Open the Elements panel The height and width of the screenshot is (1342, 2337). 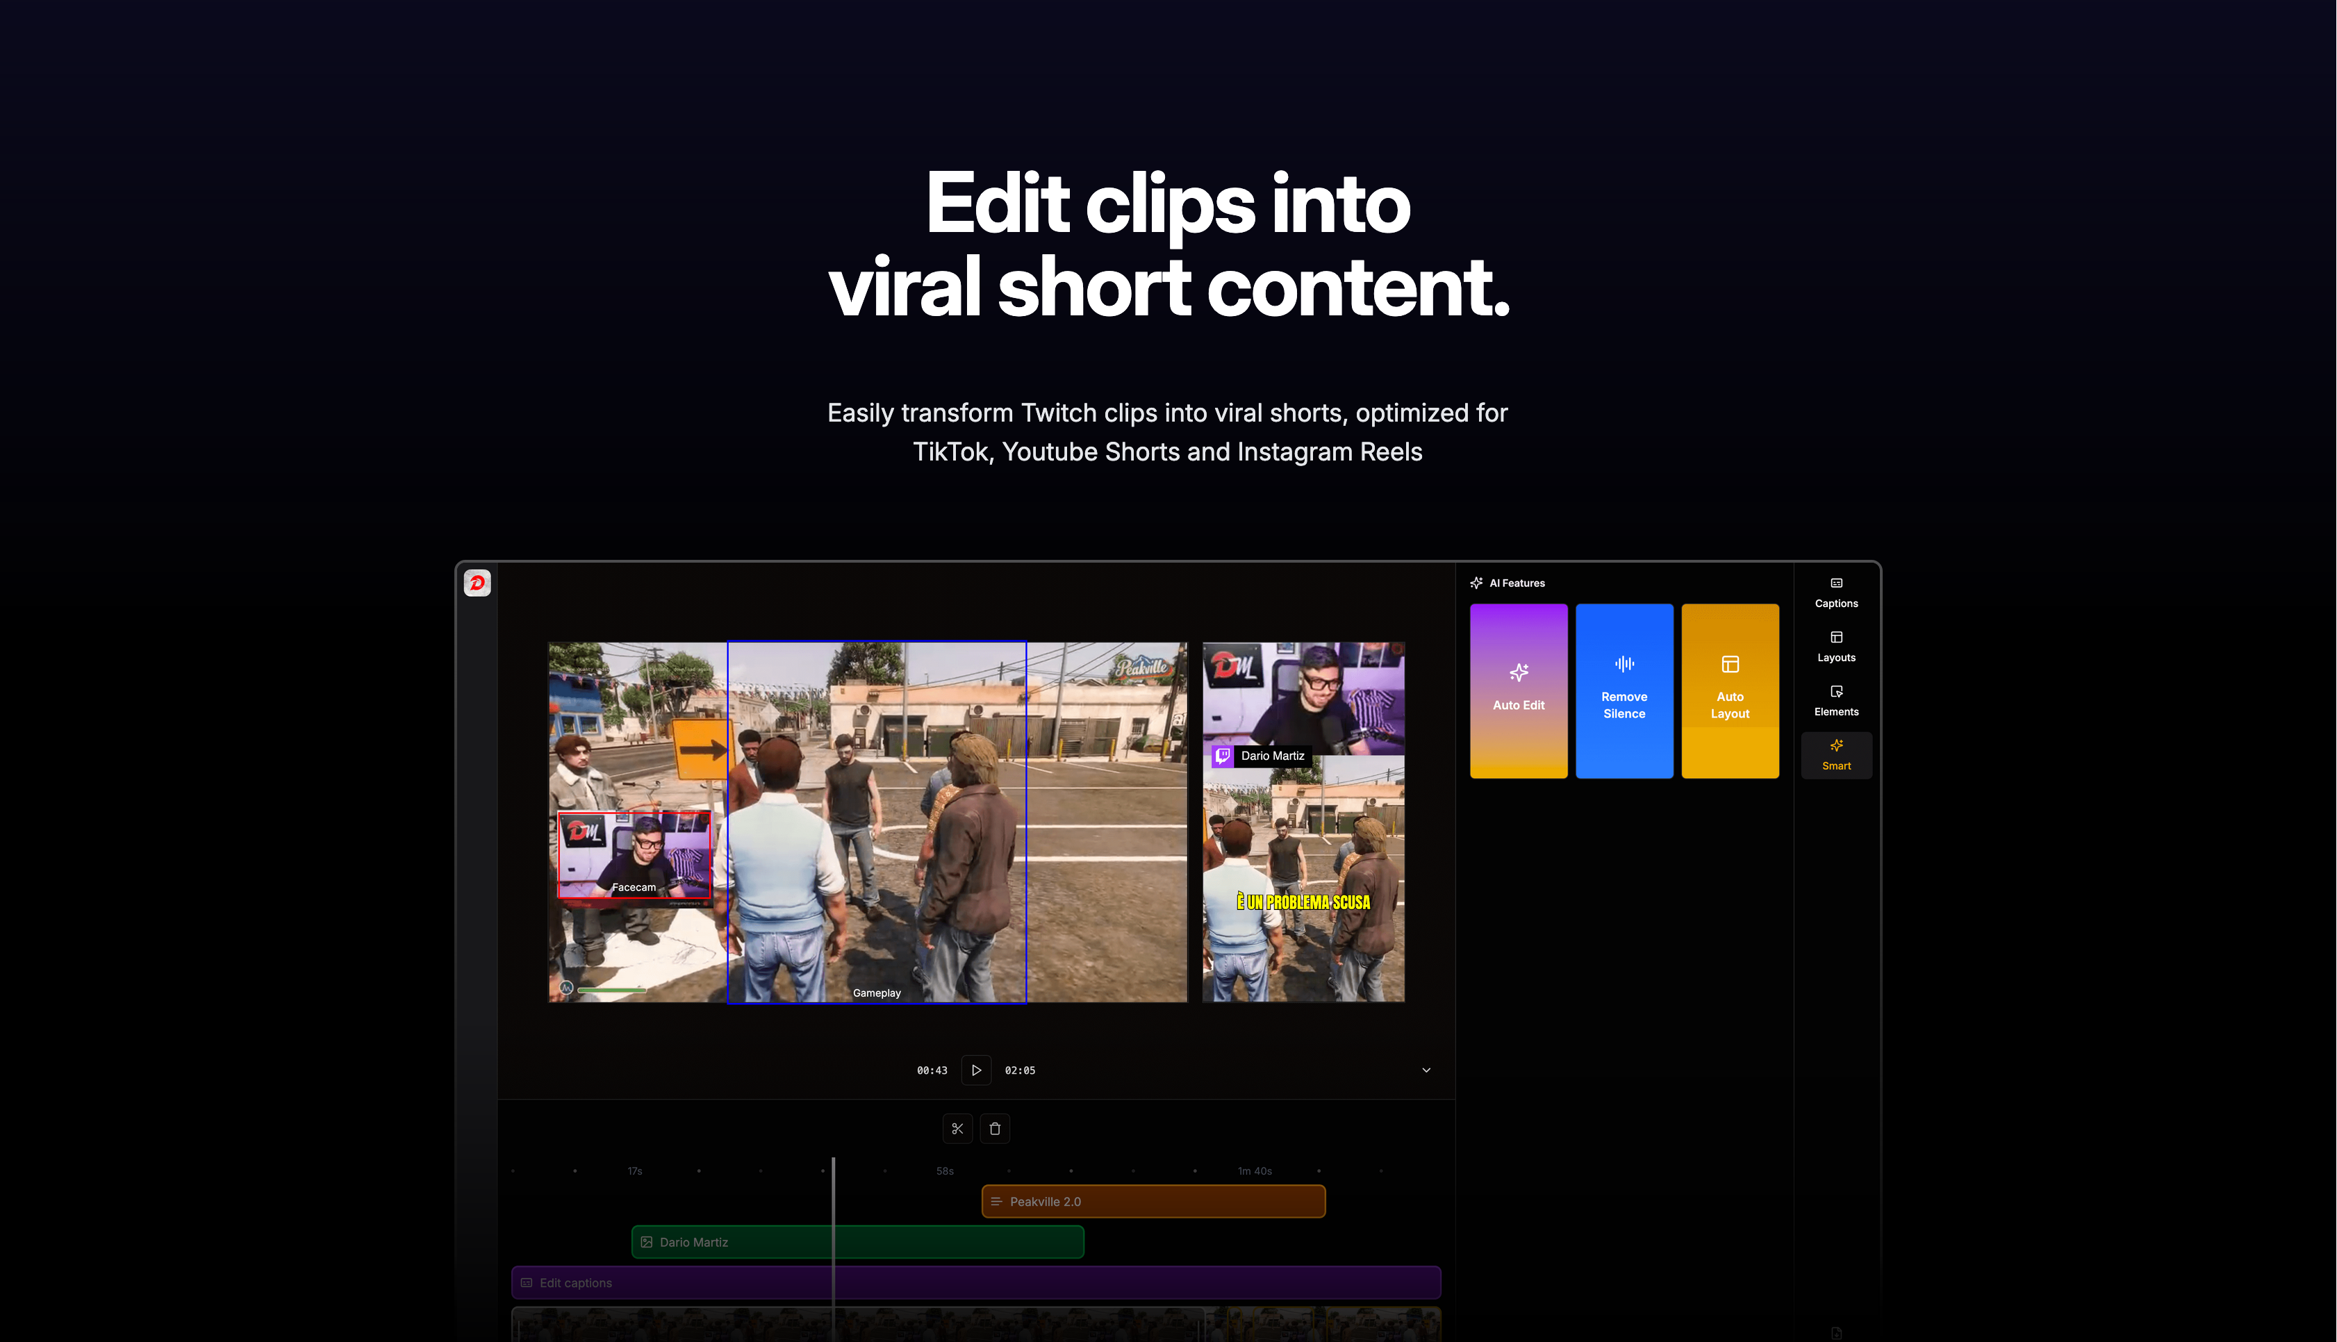point(1835,702)
